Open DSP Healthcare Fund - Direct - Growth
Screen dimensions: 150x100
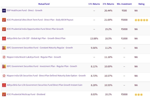(24, 10)
